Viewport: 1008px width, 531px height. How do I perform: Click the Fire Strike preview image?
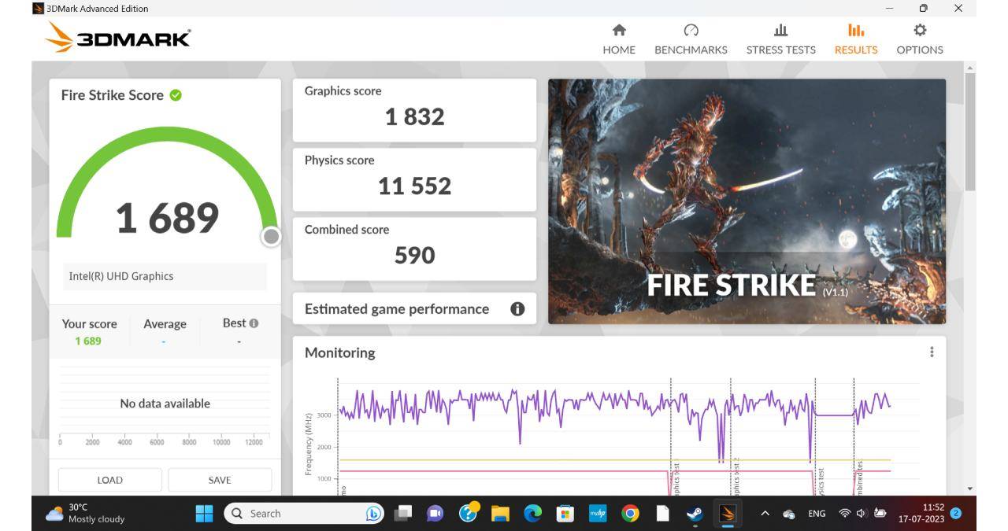tap(747, 201)
